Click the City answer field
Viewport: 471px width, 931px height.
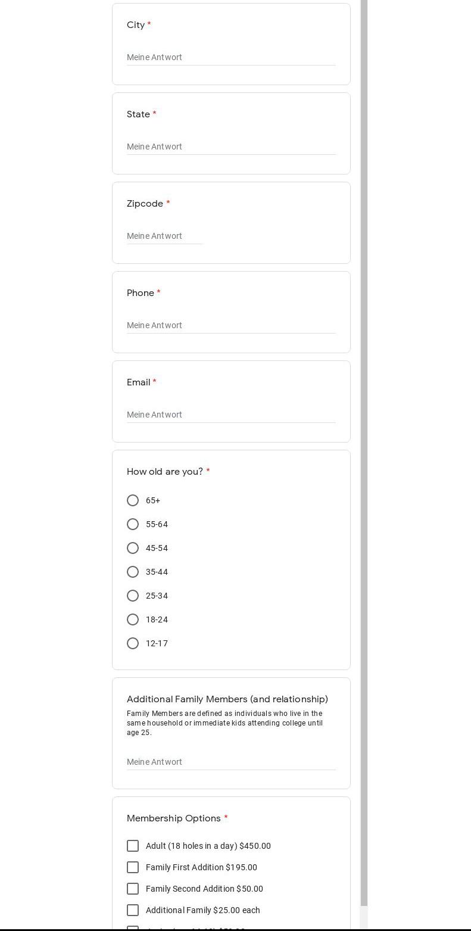231,57
